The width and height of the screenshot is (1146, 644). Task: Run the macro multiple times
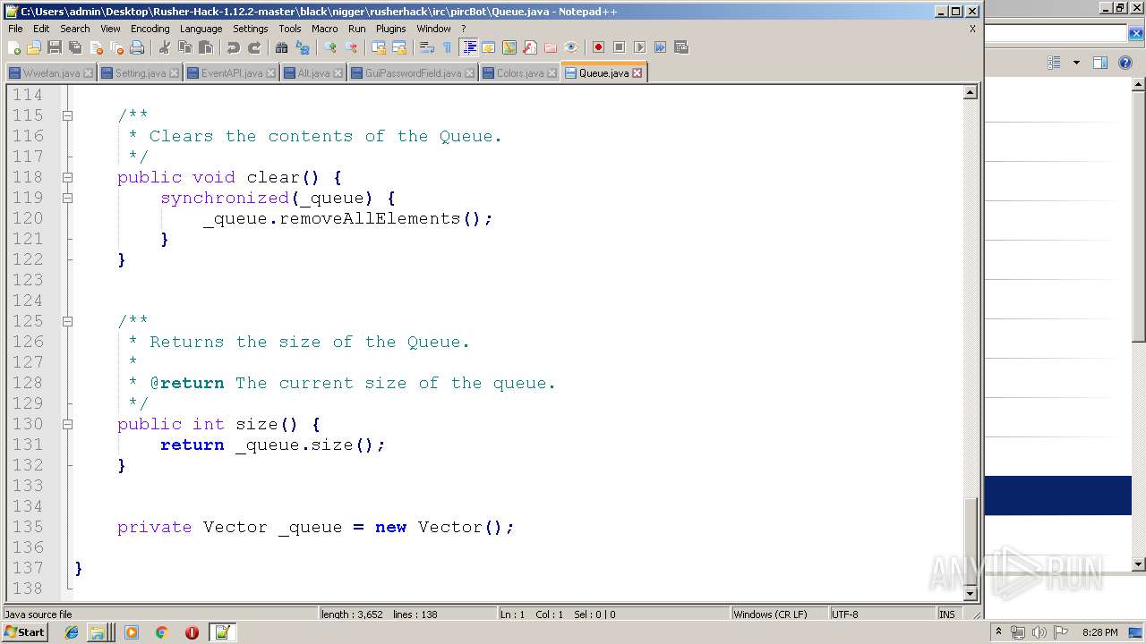click(x=660, y=47)
